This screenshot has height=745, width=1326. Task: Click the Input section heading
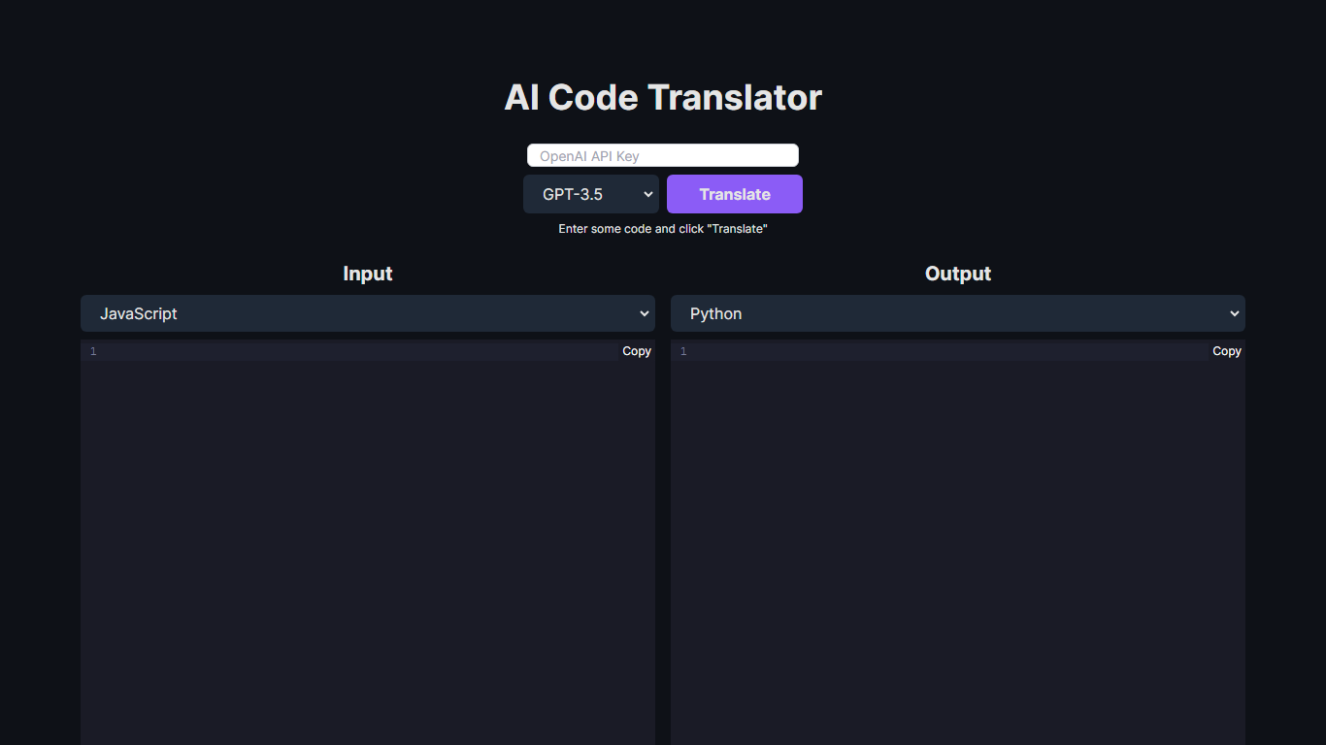pyautogui.click(x=367, y=274)
